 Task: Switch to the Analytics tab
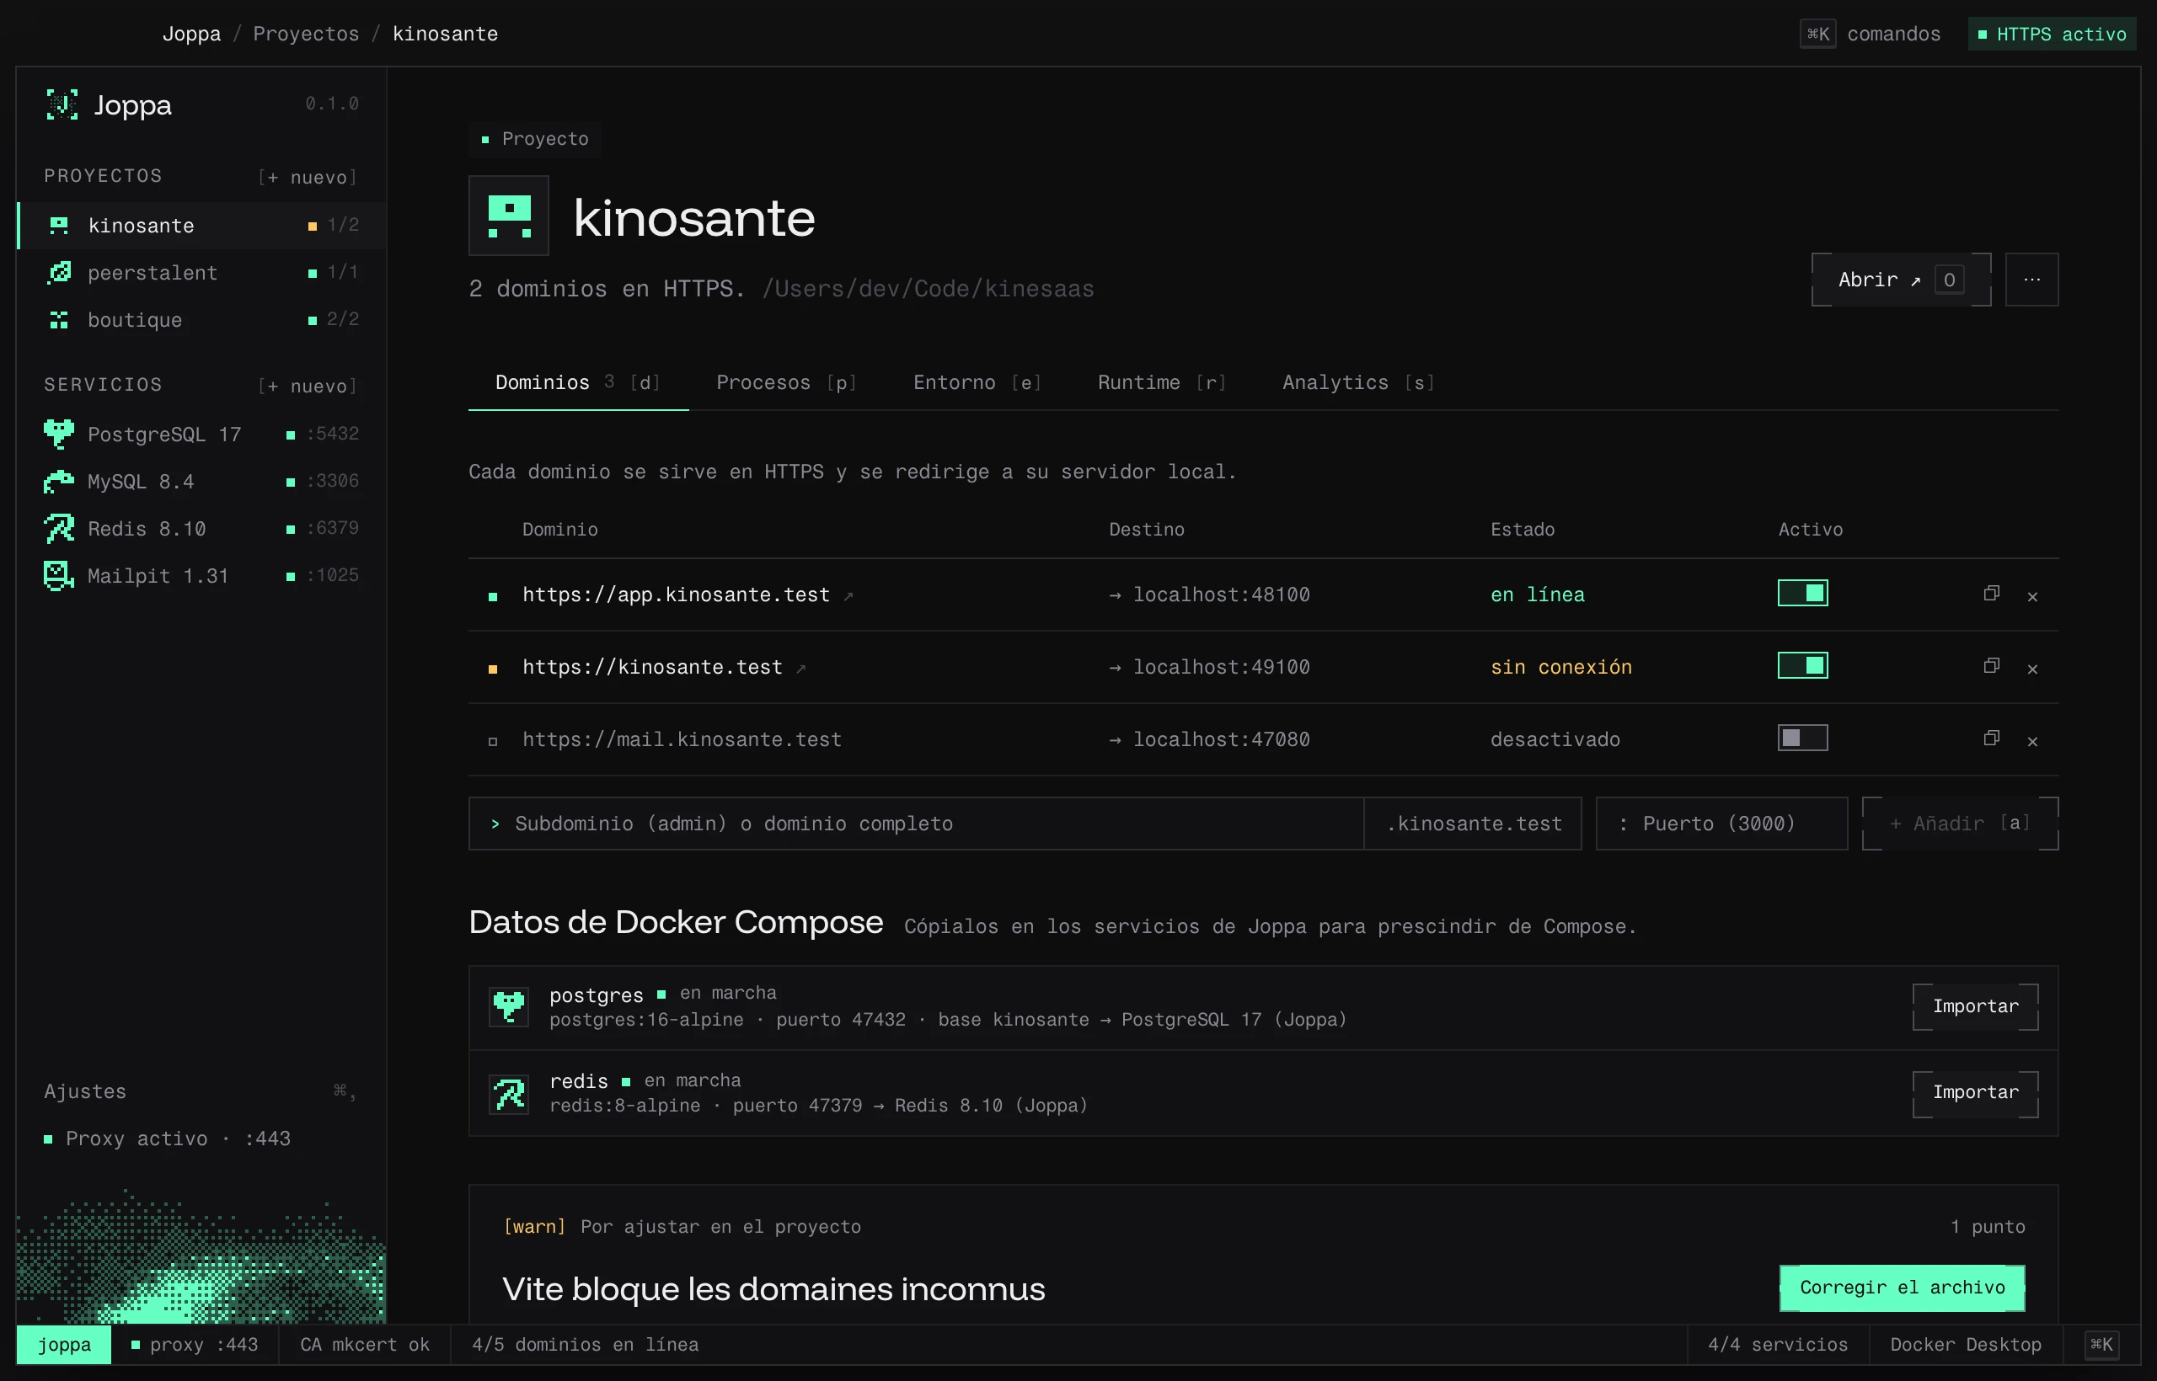pos(1358,383)
